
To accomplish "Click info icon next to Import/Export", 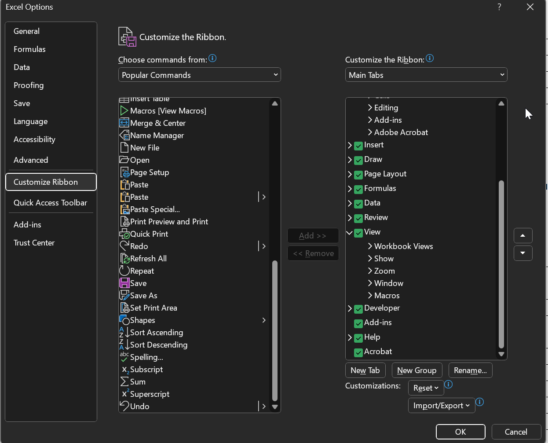I will coord(480,402).
